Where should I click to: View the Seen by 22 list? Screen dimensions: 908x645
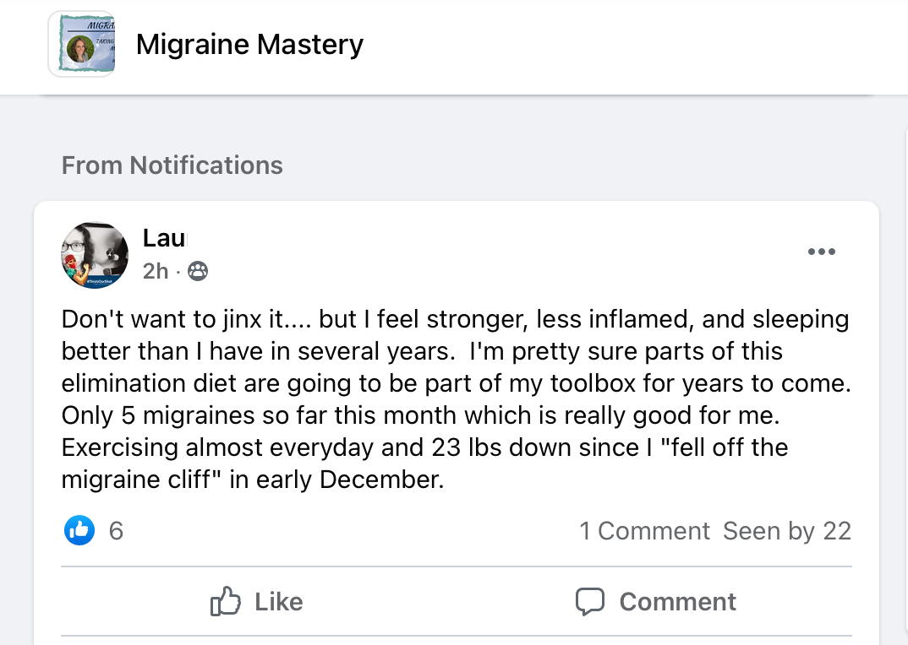(x=786, y=531)
